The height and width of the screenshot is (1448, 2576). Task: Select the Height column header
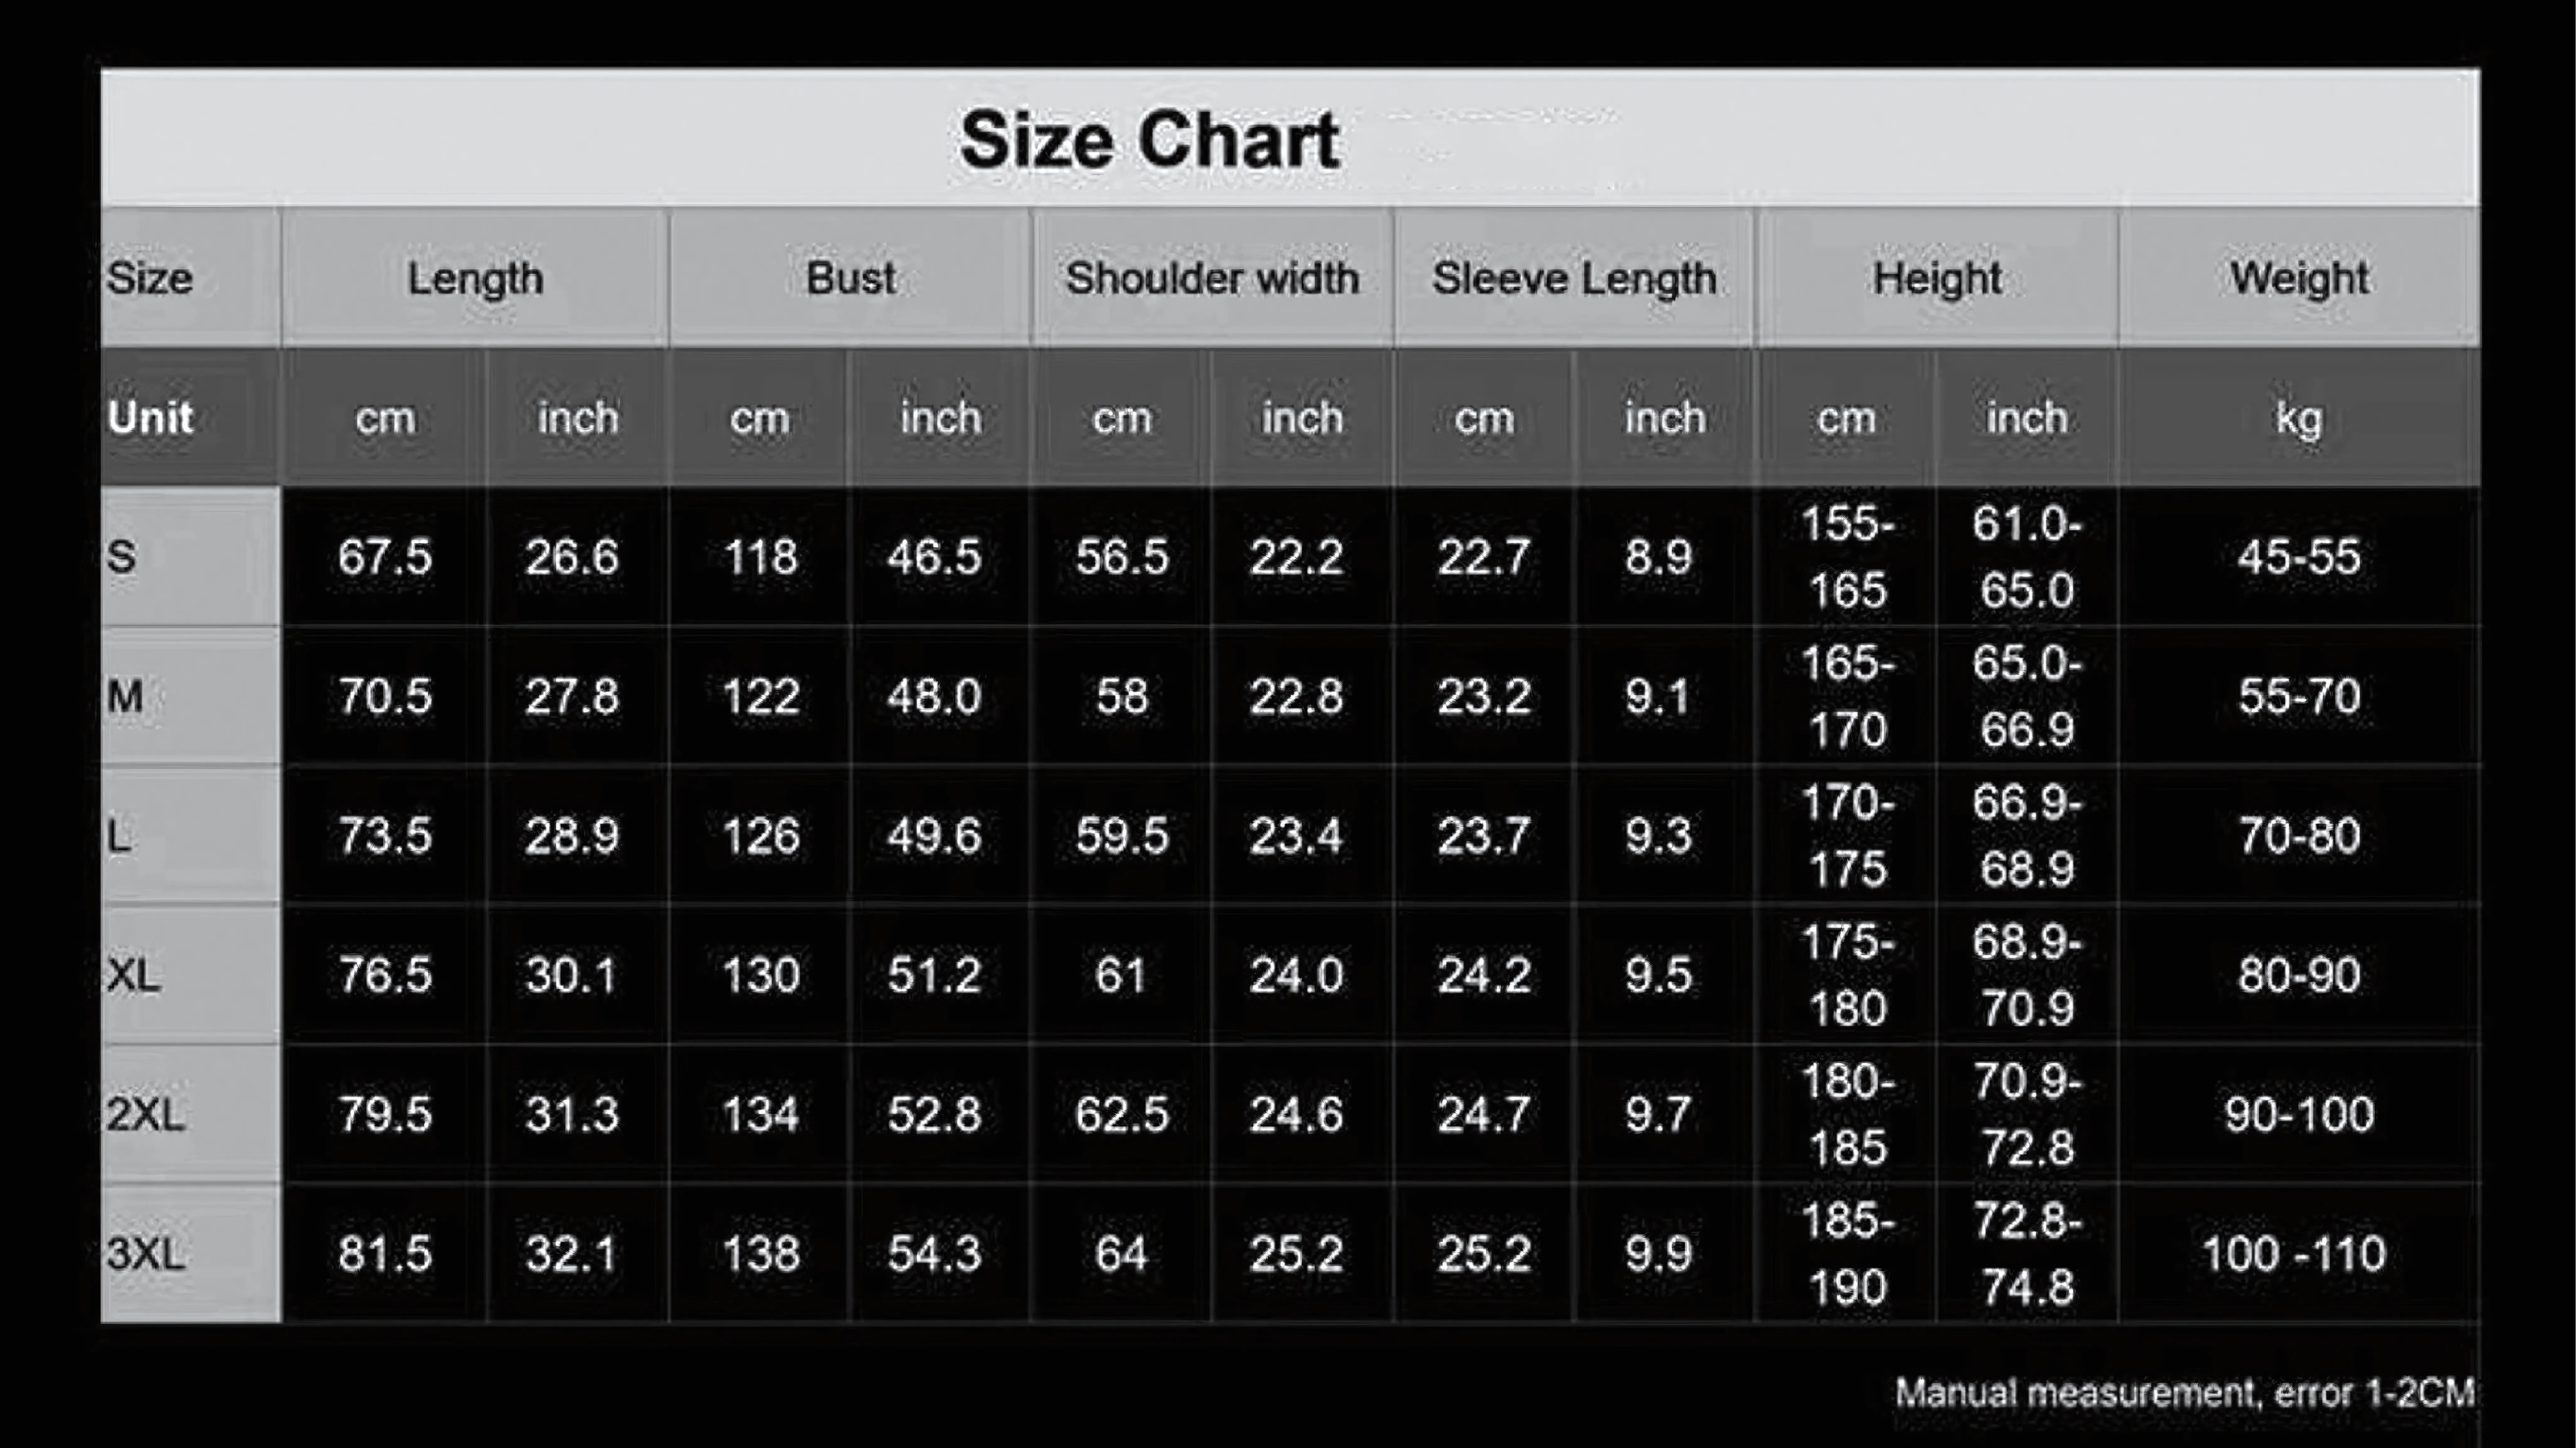[x=1937, y=278]
